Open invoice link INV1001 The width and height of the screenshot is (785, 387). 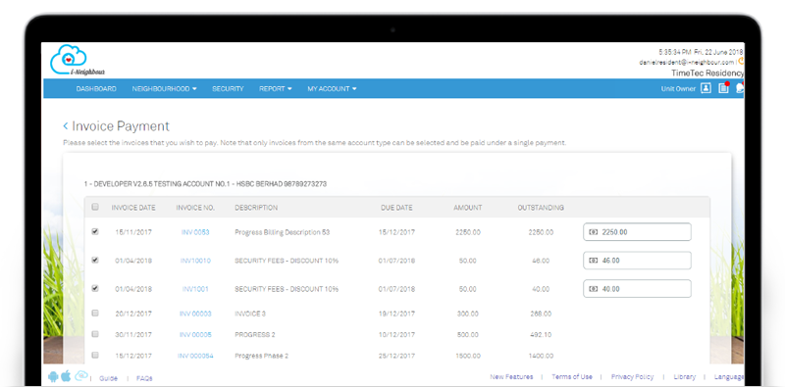pyautogui.click(x=195, y=289)
